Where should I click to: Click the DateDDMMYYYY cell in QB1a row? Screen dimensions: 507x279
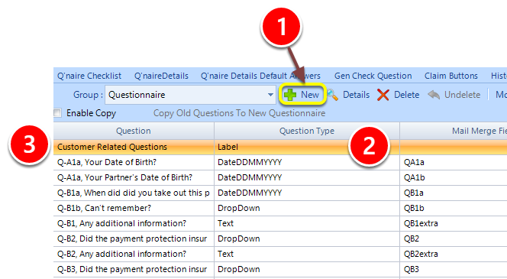click(x=307, y=193)
